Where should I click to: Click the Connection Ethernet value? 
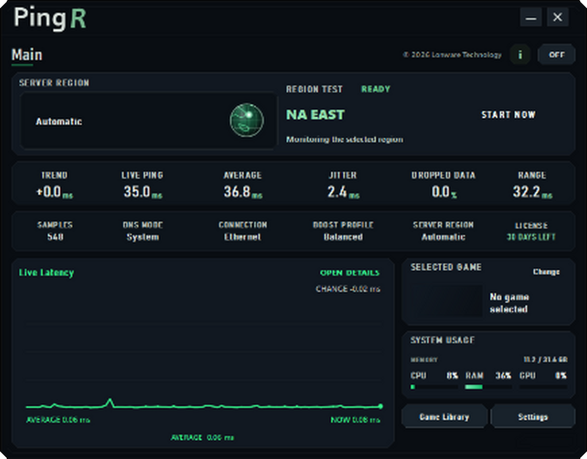(x=243, y=237)
